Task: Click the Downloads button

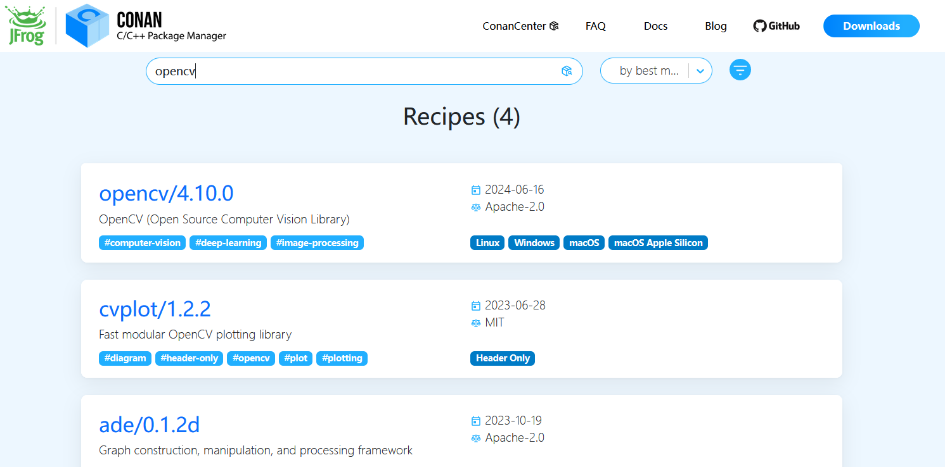Action: 871,26
